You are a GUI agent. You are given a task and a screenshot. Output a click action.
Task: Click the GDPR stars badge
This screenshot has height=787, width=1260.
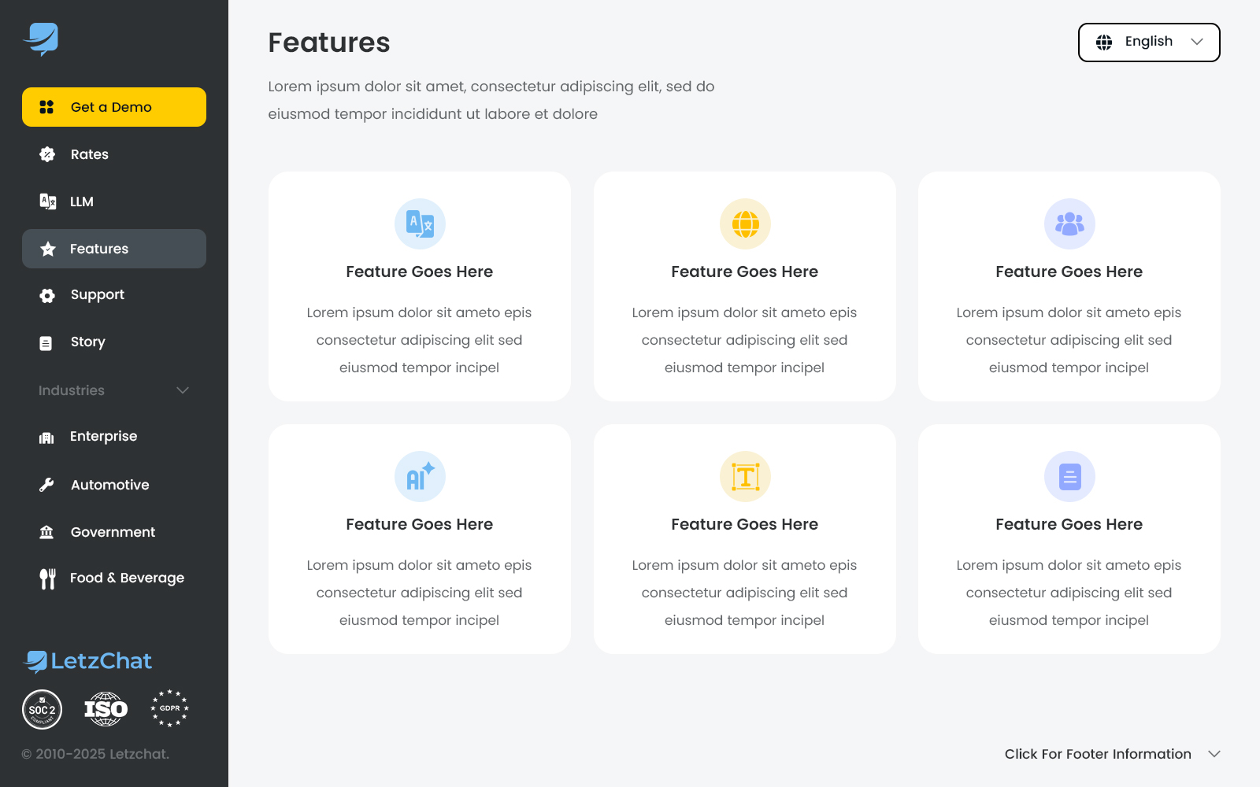(169, 708)
